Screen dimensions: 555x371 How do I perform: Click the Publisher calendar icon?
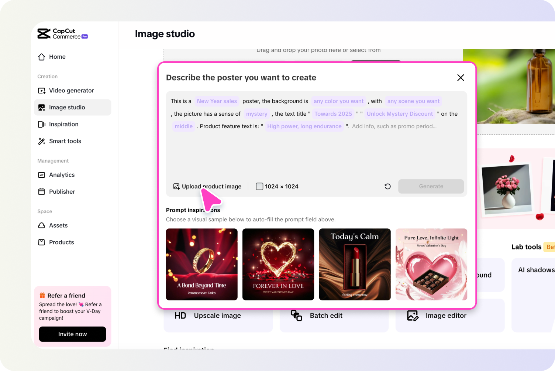click(42, 192)
